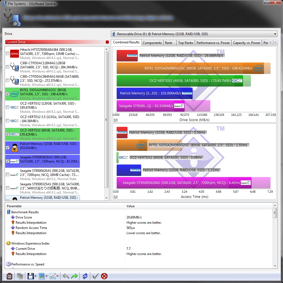The height and width of the screenshot is (283, 283).
Task: Switch to the Combined Results tab
Action: coord(126,42)
